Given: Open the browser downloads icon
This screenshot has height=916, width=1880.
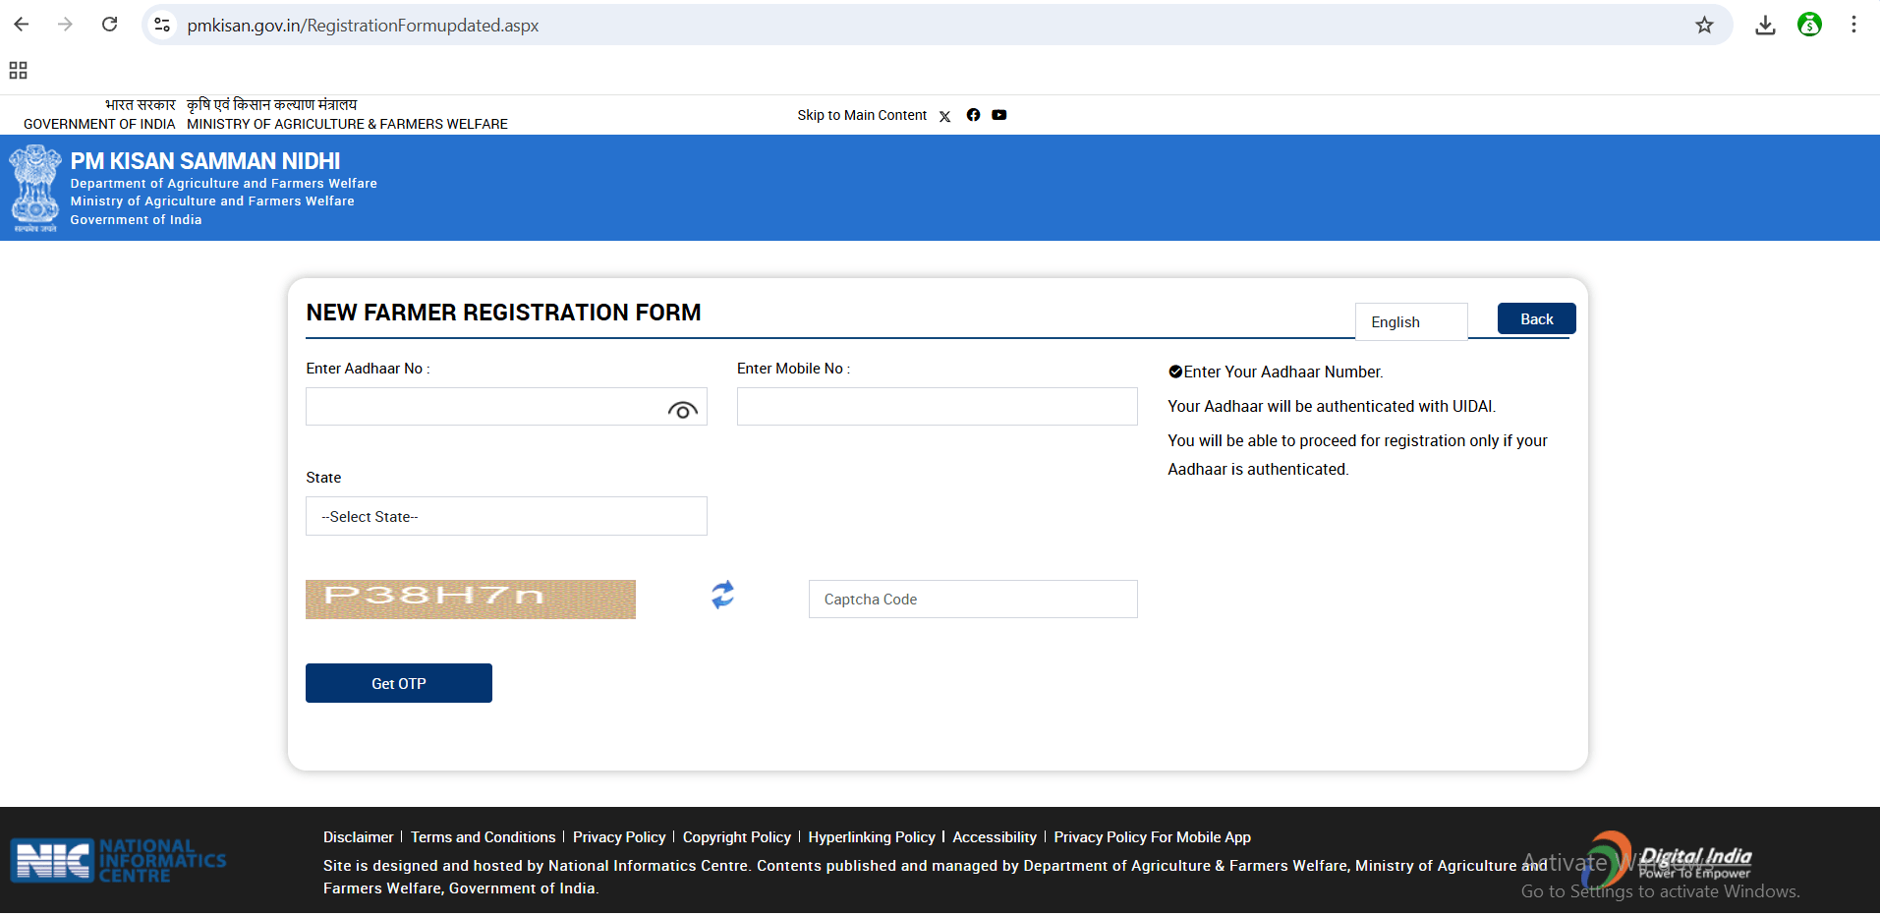Looking at the screenshot, I should tap(1765, 26).
